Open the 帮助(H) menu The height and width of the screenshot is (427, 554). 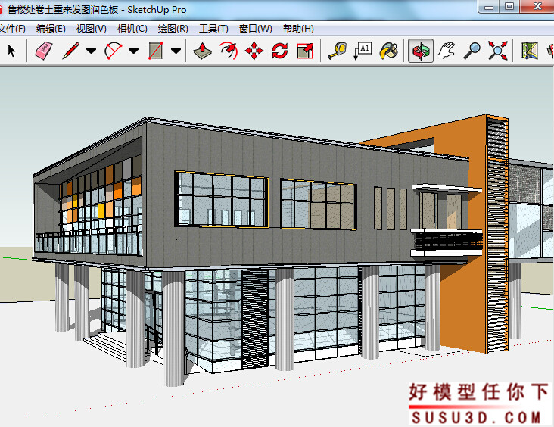pos(298,29)
